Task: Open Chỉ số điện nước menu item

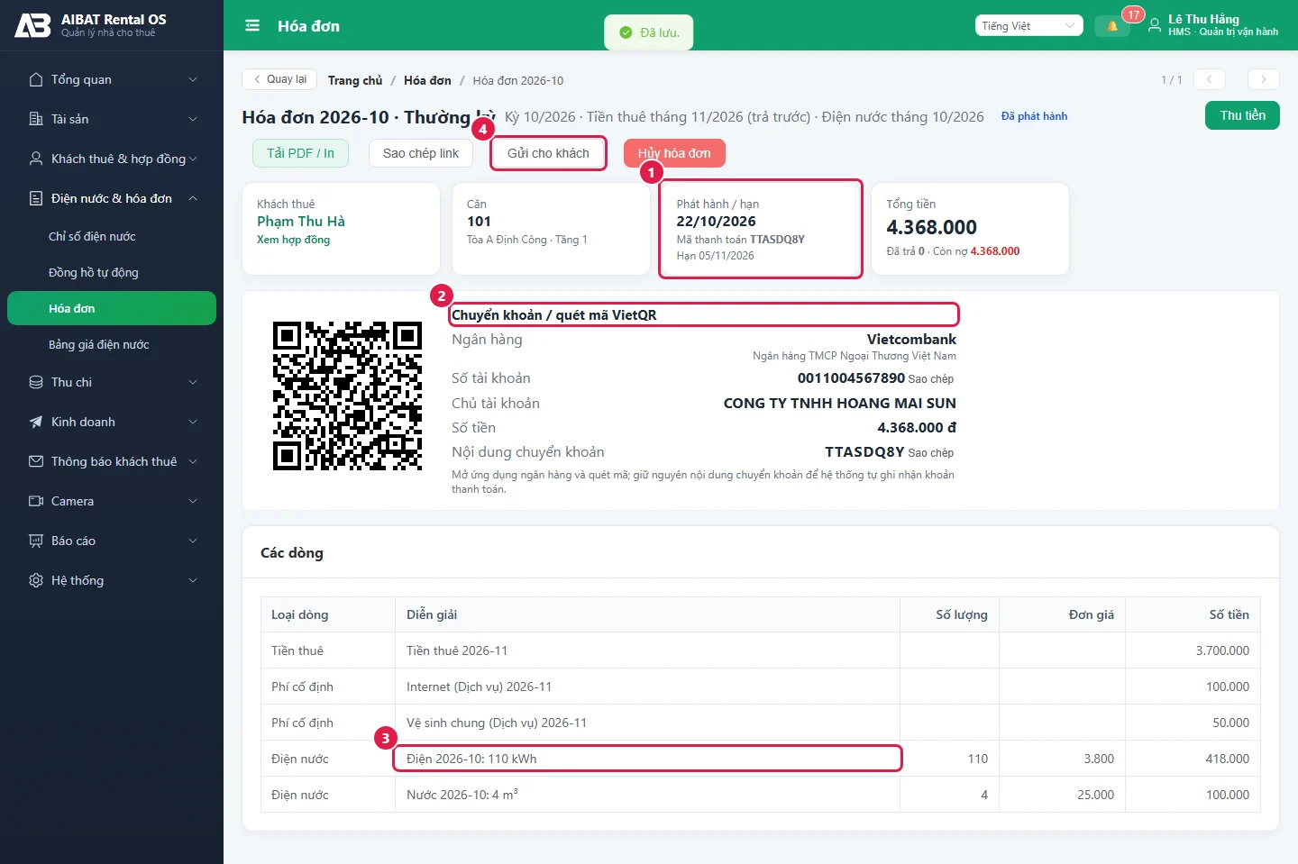Action: [112, 236]
